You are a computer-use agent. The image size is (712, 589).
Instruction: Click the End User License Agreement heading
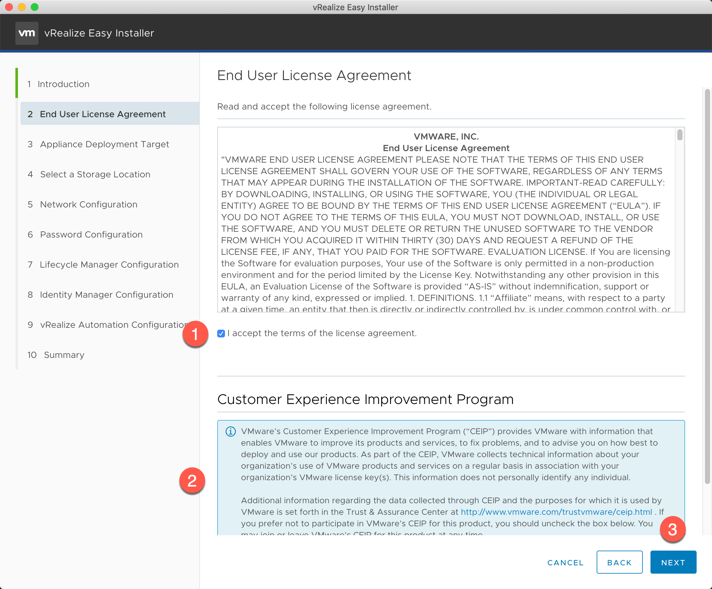pyautogui.click(x=314, y=75)
